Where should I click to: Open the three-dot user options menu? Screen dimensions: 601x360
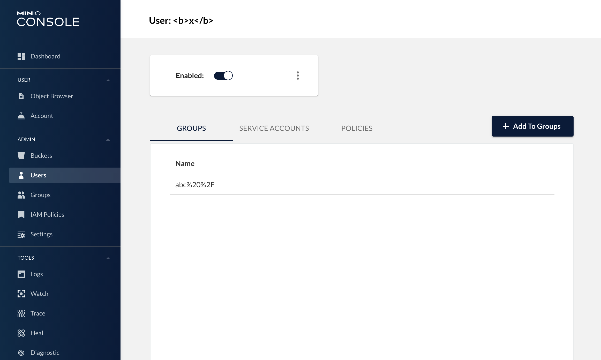(298, 76)
